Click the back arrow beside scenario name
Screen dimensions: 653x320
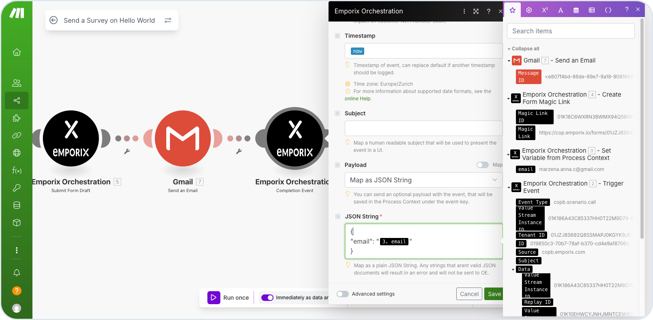tap(54, 20)
